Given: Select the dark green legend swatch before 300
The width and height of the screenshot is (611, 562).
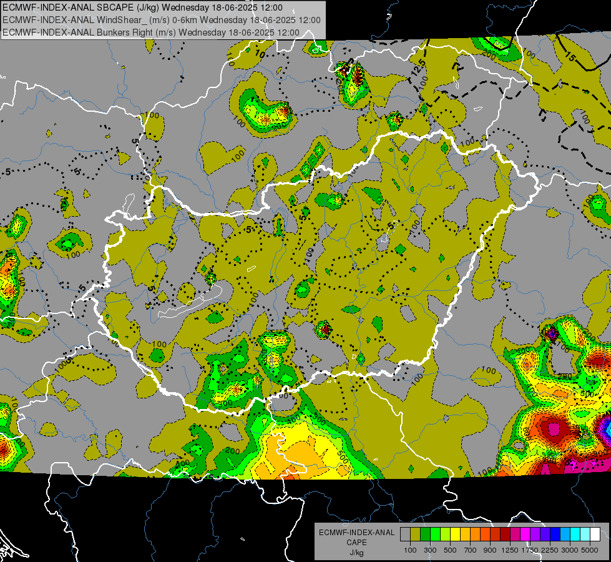Looking at the screenshot, I should point(425,534).
